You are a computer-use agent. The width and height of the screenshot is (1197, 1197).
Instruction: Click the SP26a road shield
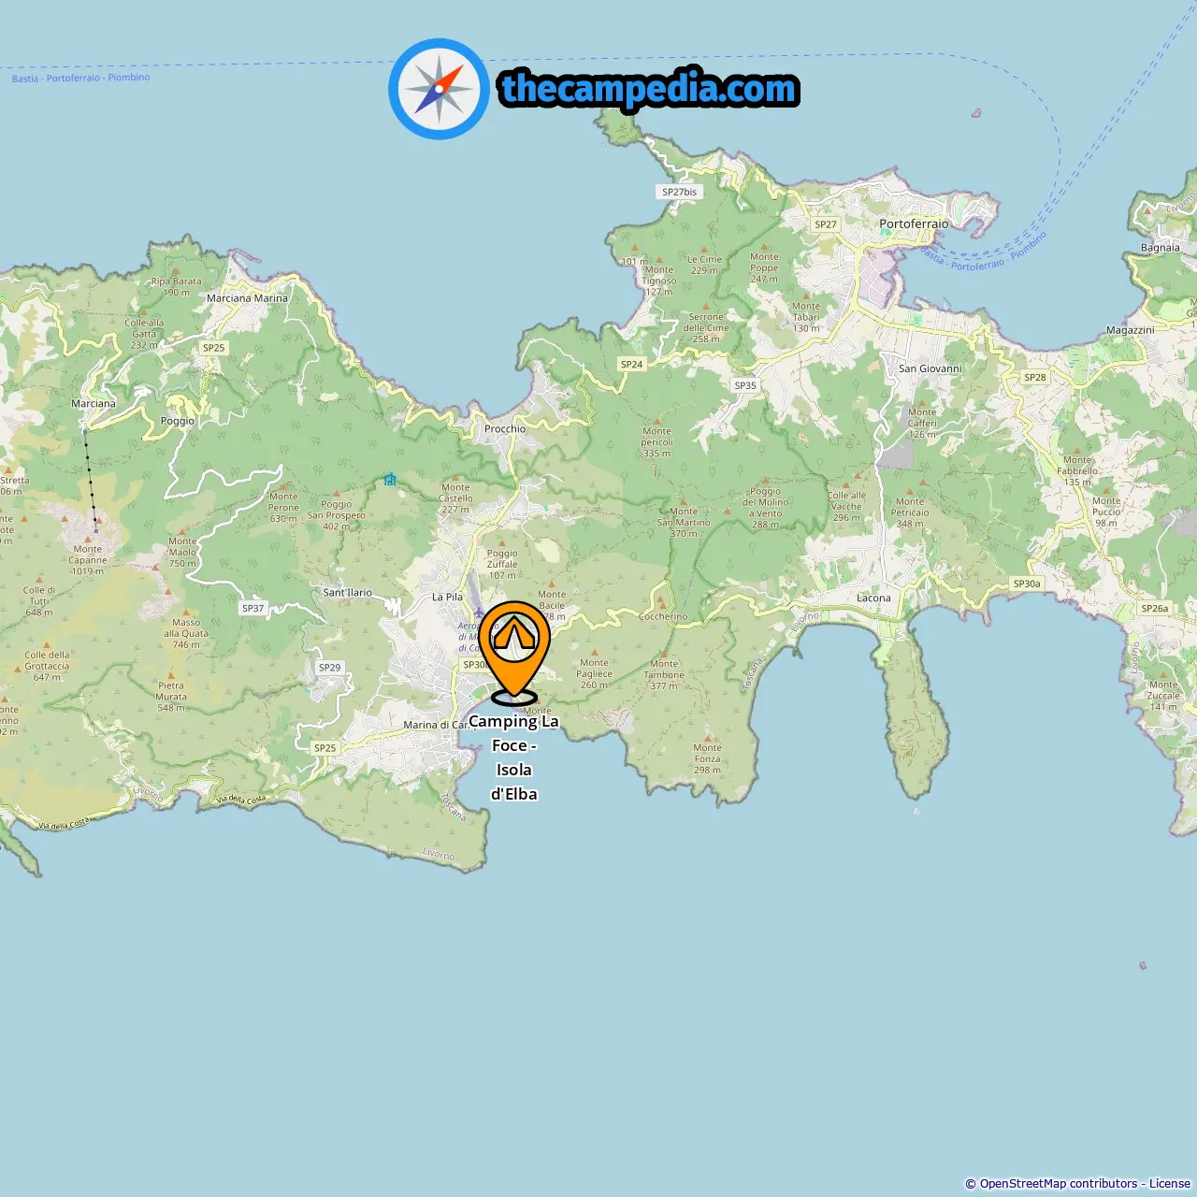click(x=1154, y=608)
